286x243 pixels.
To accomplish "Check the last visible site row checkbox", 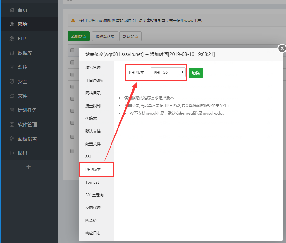I will (x=72, y=151).
